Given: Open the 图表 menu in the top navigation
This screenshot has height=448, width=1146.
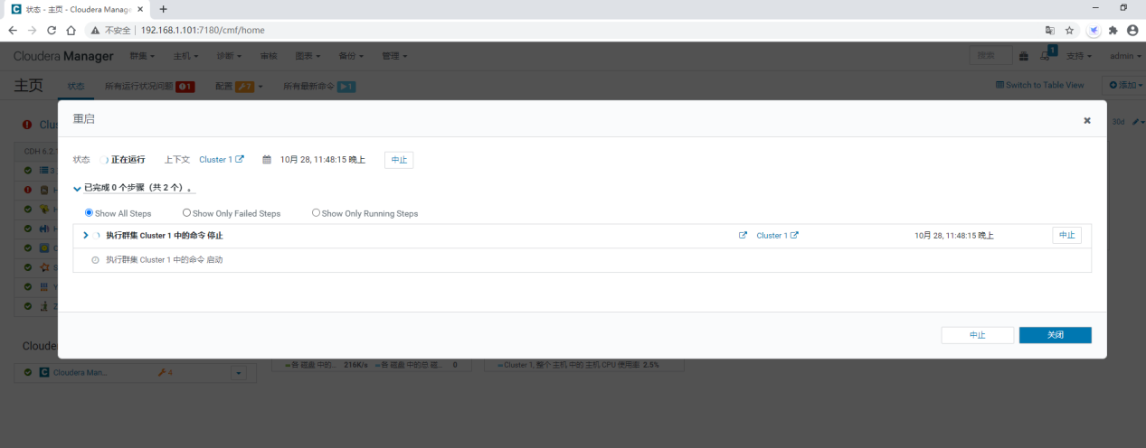Looking at the screenshot, I should coord(308,56).
